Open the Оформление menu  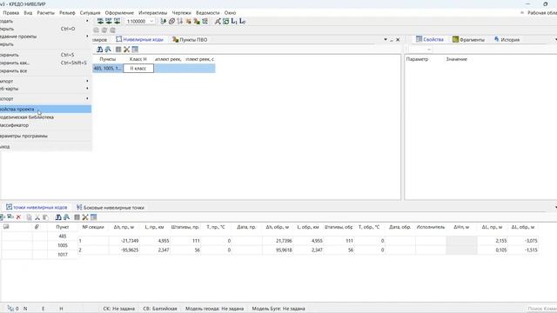[119, 13]
